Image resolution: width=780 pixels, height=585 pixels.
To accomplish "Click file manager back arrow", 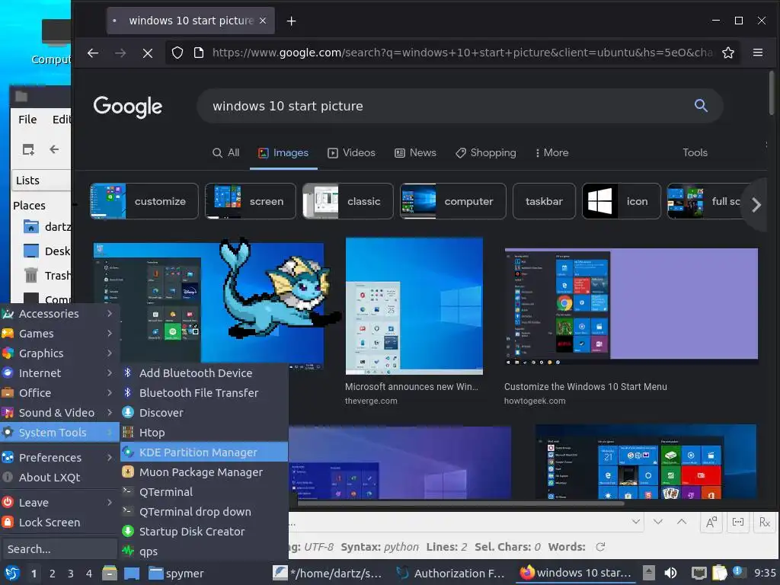I will (54, 149).
